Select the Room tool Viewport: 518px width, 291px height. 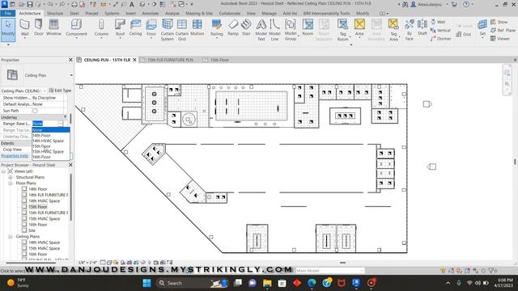tap(308, 27)
